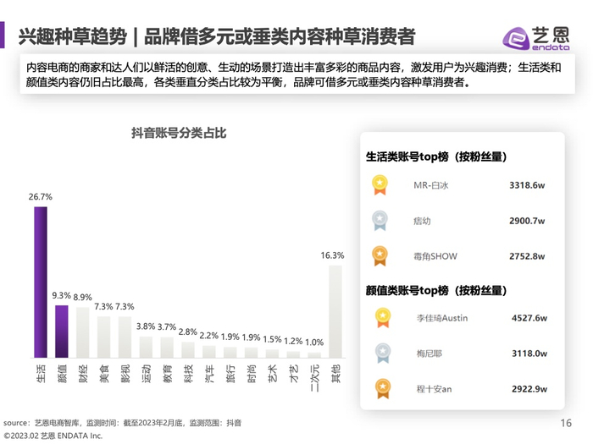Click the account name 李佳琦Austin
593x444 pixels.
pos(442,318)
